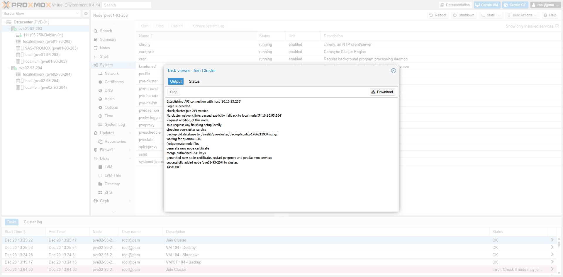Click the Reboot button
The width and height of the screenshot is (563, 277).
click(437, 15)
